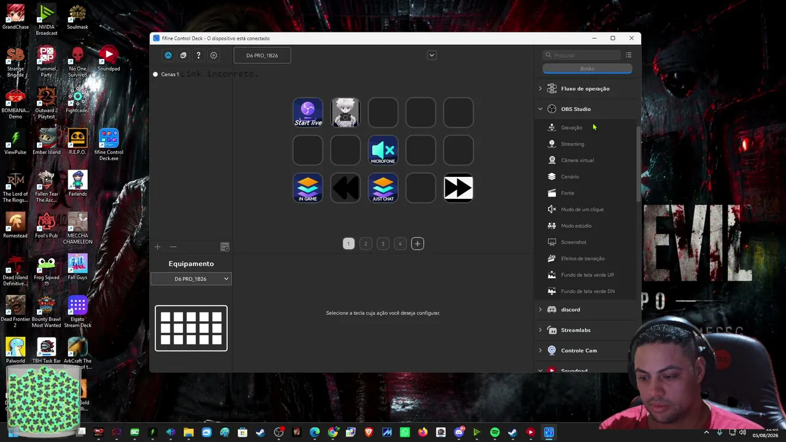This screenshot has height=442, width=786.
Task: Remove a scene with the minus button
Action: pyautogui.click(x=173, y=247)
